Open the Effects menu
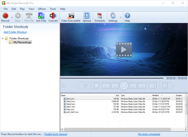The height and width of the screenshot is (137, 188). (x=42, y=9)
